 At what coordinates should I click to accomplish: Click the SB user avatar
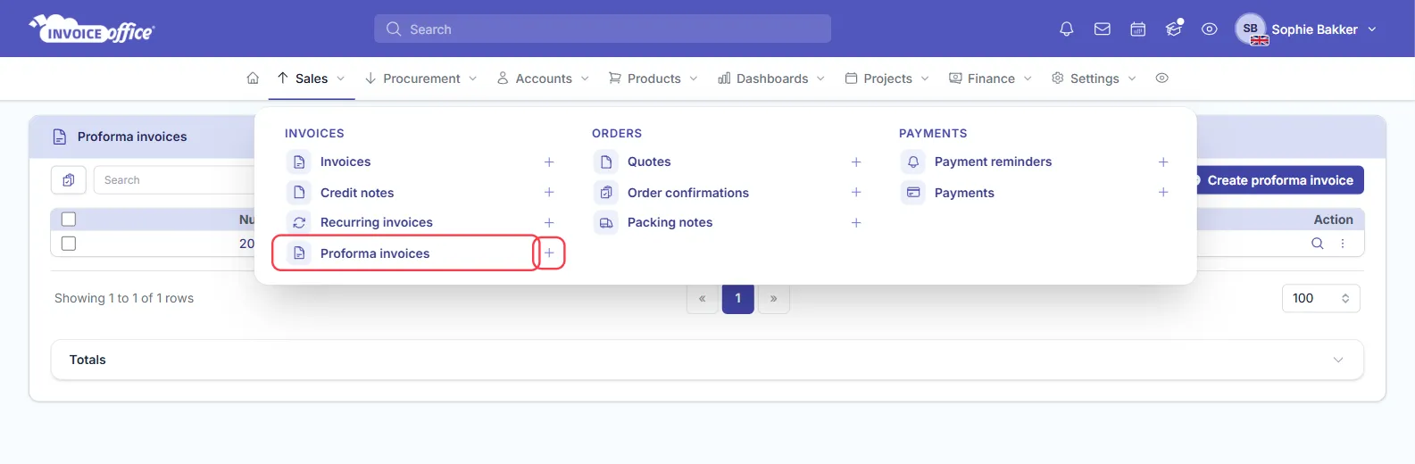pos(1251,29)
